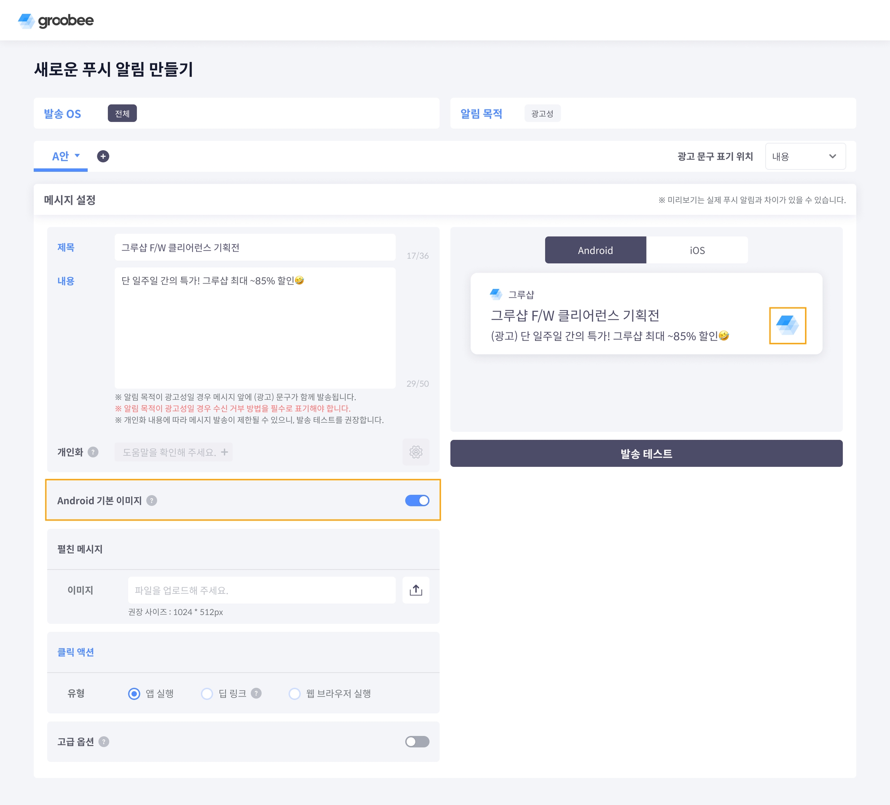Disable the Android 기본 이미지 toggle
Screen dimensions: 890x805
(417, 500)
